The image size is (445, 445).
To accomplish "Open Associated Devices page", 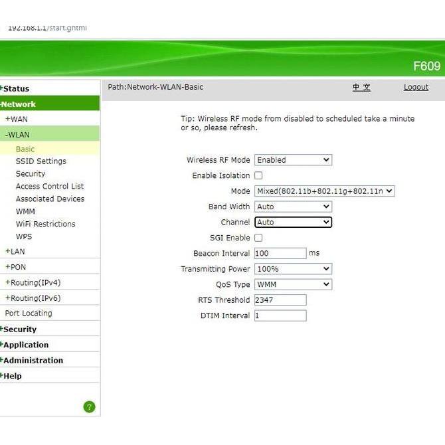I will click(50, 199).
